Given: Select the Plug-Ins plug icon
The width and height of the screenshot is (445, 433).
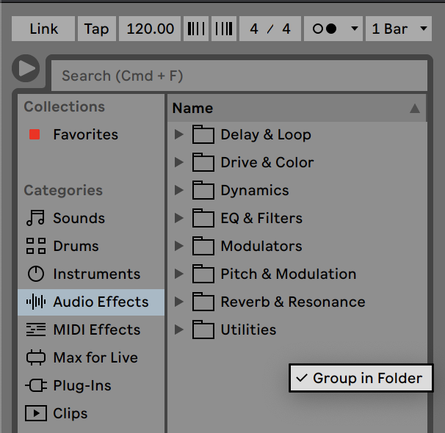Looking at the screenshot, I should pyautogui.click(x=36, y=385).
